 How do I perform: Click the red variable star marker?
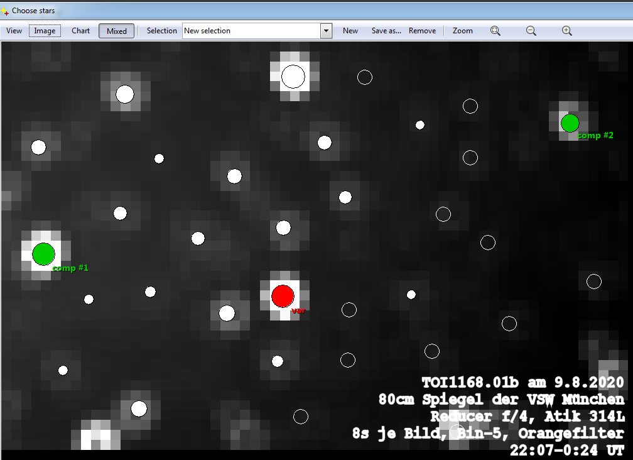[283, 295]
